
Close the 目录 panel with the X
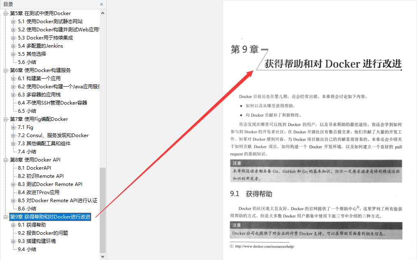[x=101, y=4]
